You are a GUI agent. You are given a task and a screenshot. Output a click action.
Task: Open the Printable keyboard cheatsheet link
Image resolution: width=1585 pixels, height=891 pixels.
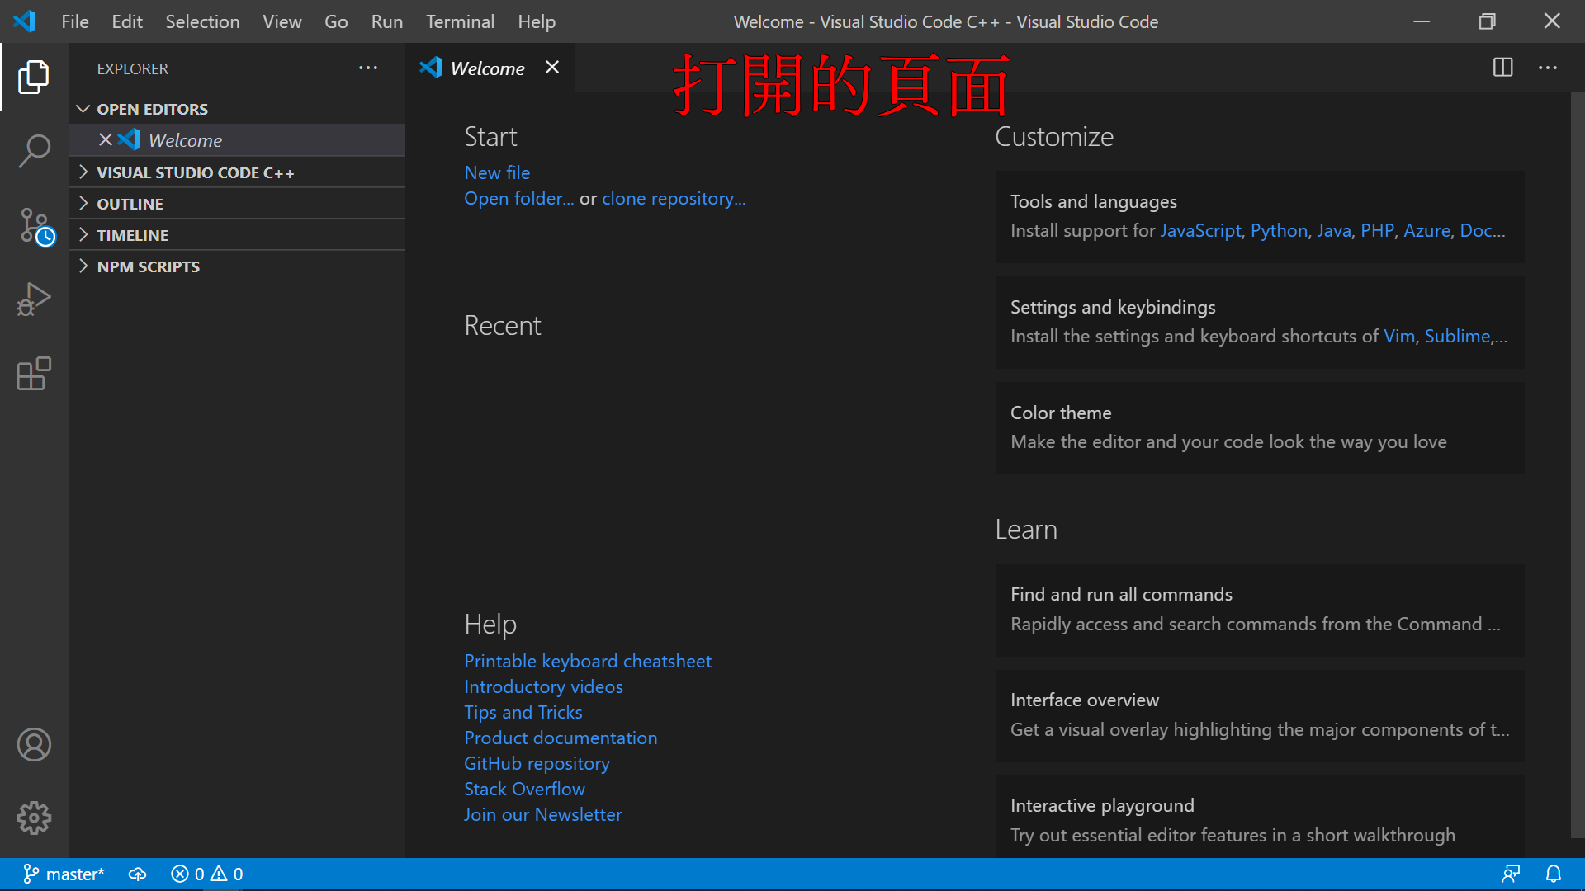click(587, 661)
